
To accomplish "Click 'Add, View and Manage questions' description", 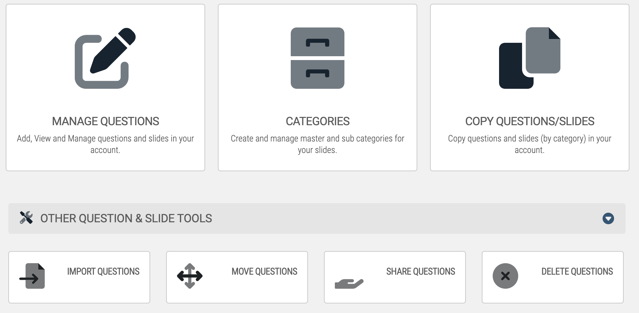I will pyautogui.click(x=105, y=144).
